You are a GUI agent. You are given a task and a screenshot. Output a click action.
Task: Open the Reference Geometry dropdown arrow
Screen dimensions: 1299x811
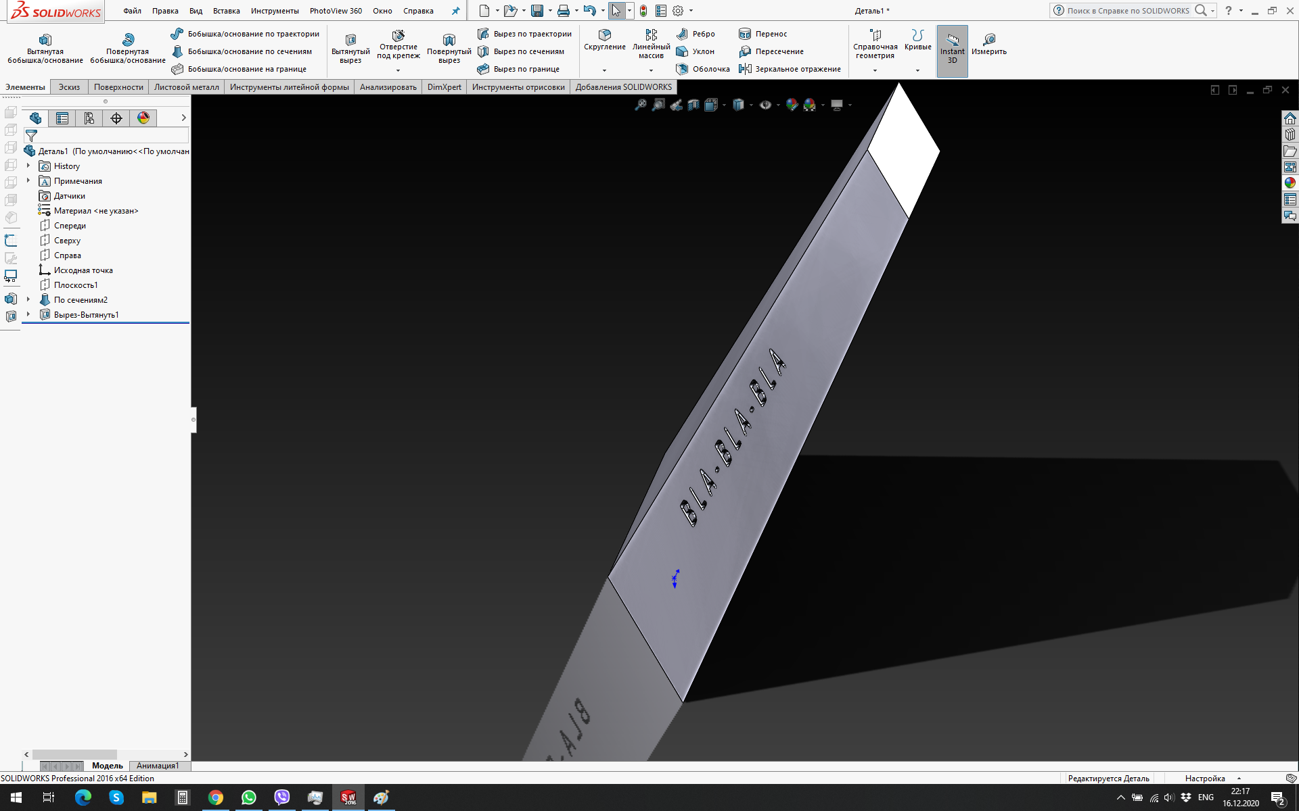pos(875,70)
